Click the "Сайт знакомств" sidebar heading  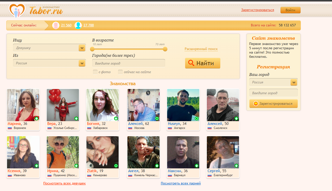[x=273, y=38]
